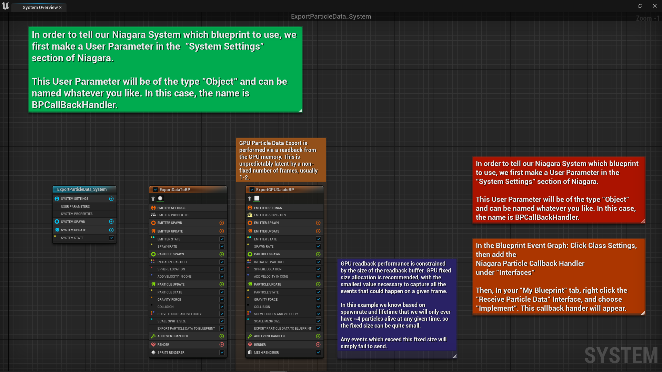662x372 pixels.
Task: Toggle Mesh Renderer checkbox
Action: (319, 352)
